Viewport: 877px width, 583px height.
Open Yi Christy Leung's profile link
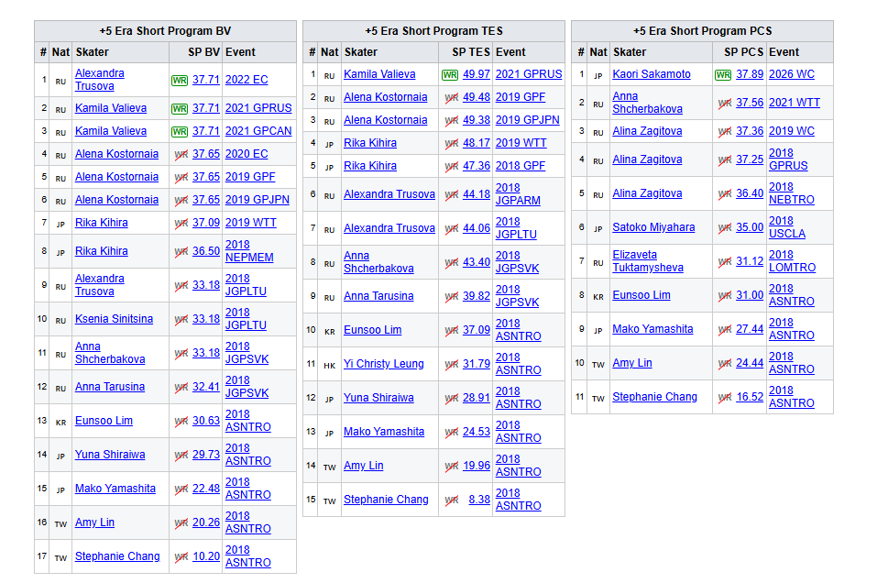pos(383,364)
